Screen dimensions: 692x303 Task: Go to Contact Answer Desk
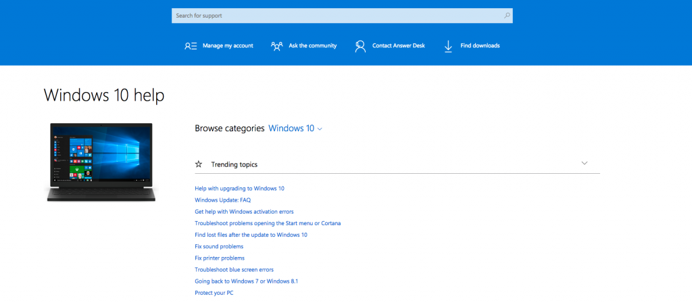coord(399,45)
